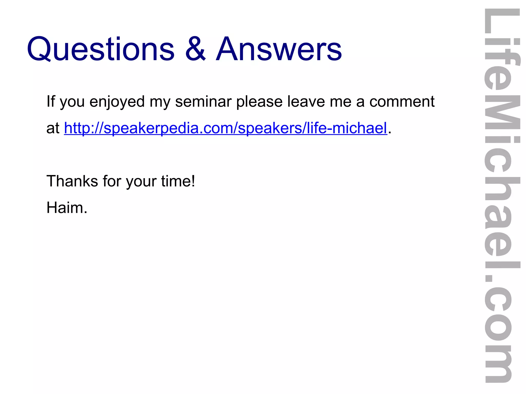Open the speakerpedia.com/speakers/life-michael hyperlink
Image resolution: width=526 pixels, height=394 pixels.
pyautogui.click(x=226, y=128)
